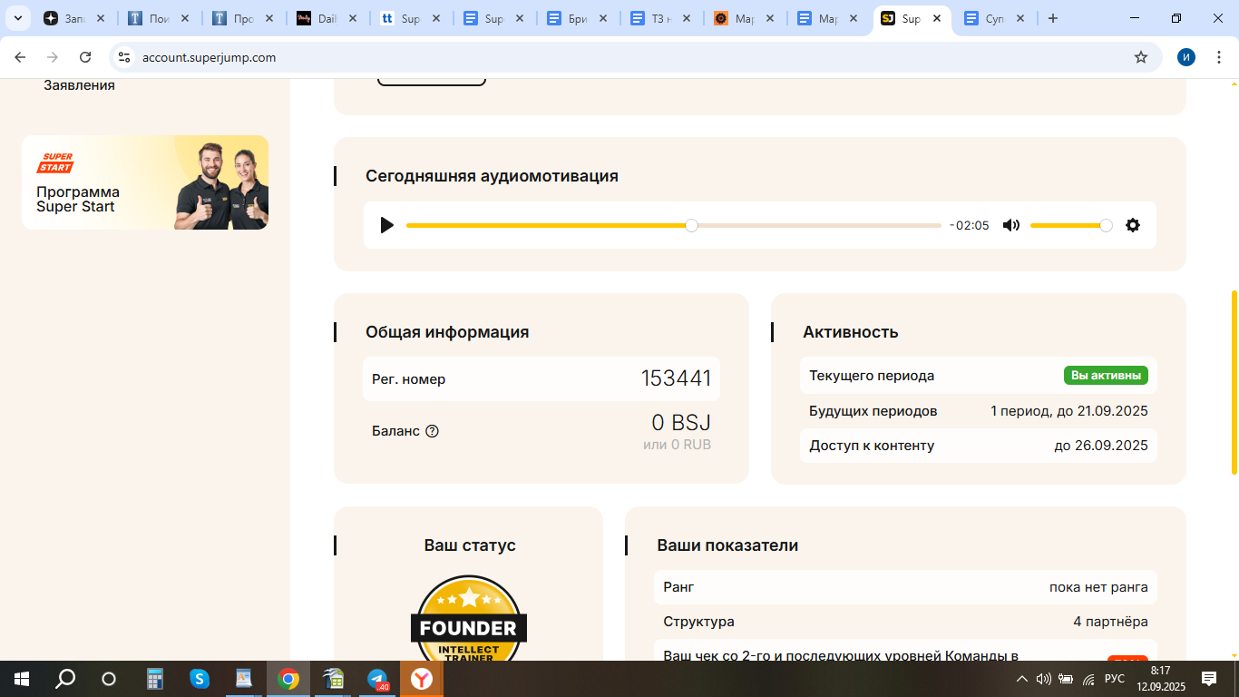Expand the tab search dropdown arrow
This screenshot has height=697, width=1239.
click(17, 18)
